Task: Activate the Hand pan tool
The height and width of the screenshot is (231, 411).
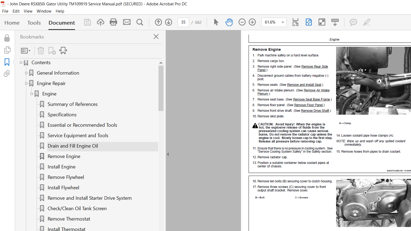Action: pos(229,22)
